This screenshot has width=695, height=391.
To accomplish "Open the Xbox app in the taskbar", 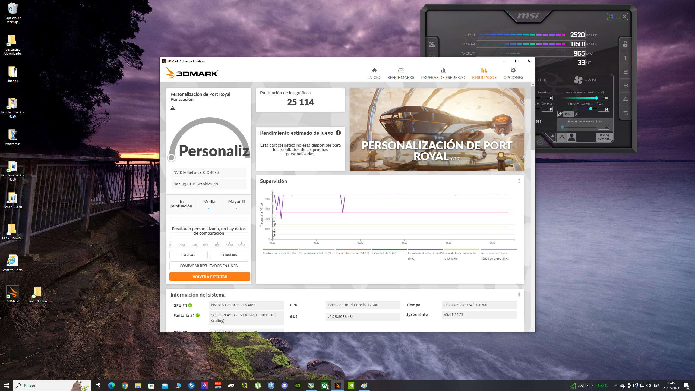I will [x=325, y=386].
